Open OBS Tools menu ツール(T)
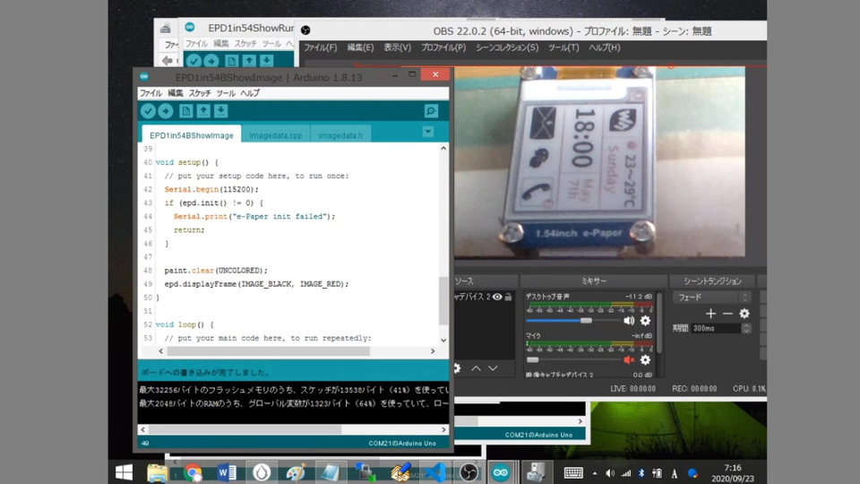Image resolution: width=860 pixels, height=484 pixels. coord(563,48)
